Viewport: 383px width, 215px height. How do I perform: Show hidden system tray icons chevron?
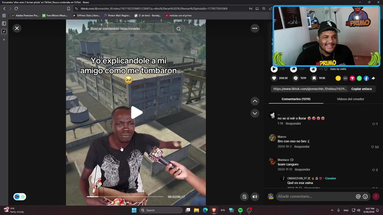click(332, 210)
